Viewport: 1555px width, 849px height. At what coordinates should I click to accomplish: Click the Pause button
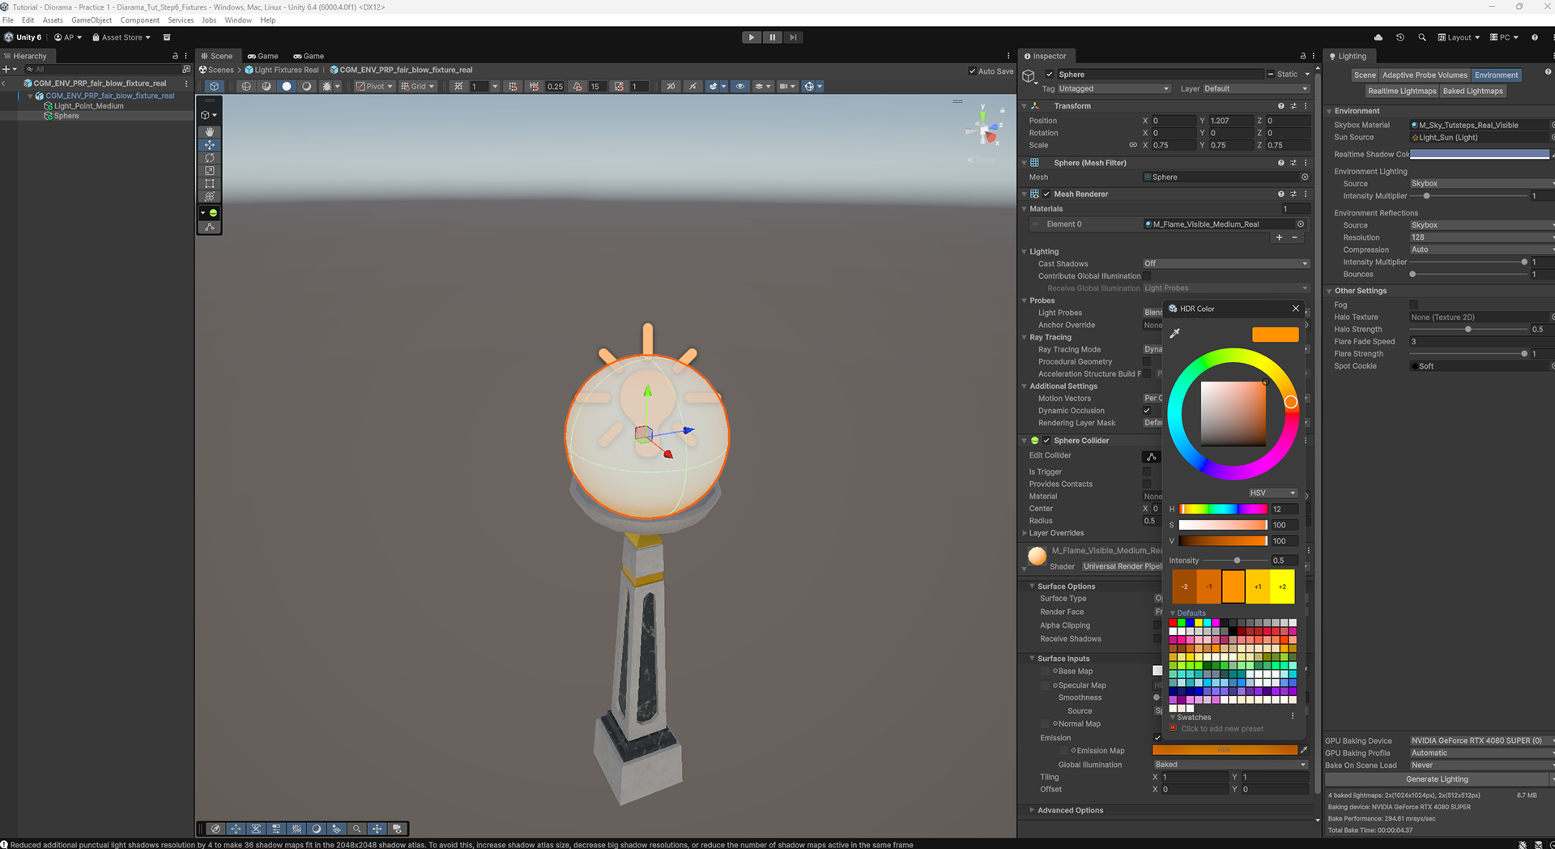pyautogui.click(x=773, y=37)
